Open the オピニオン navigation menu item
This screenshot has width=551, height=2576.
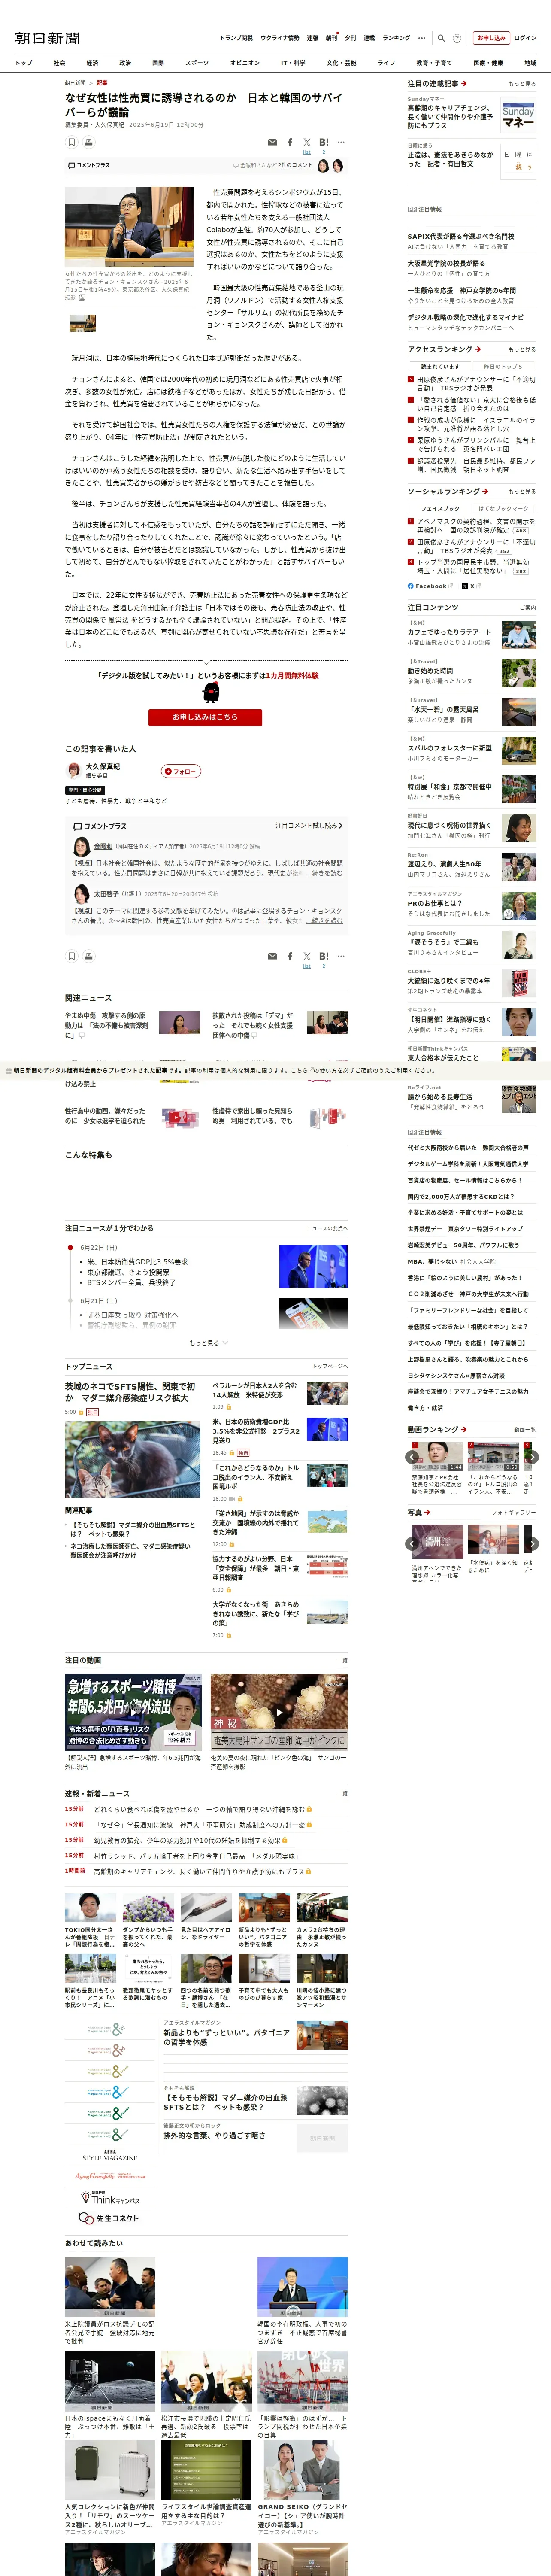pyautogui.click(x=245, y=63)
